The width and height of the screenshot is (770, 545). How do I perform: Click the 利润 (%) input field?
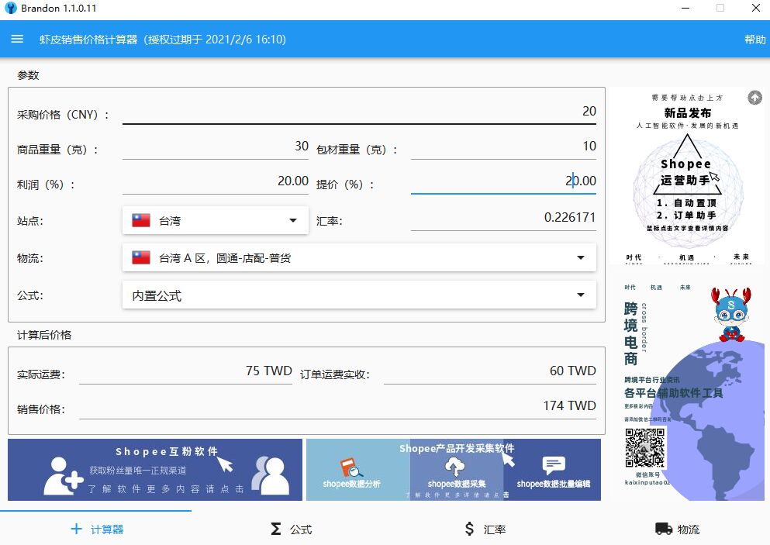[x=215, y=181]
